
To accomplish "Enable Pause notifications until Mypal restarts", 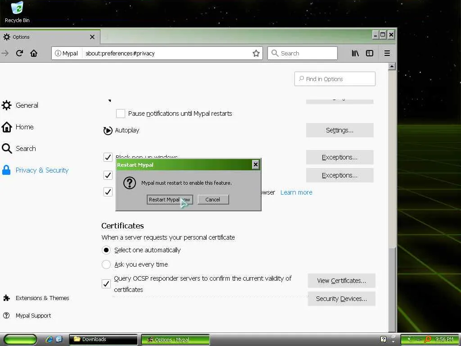I will tap(121, 114).
